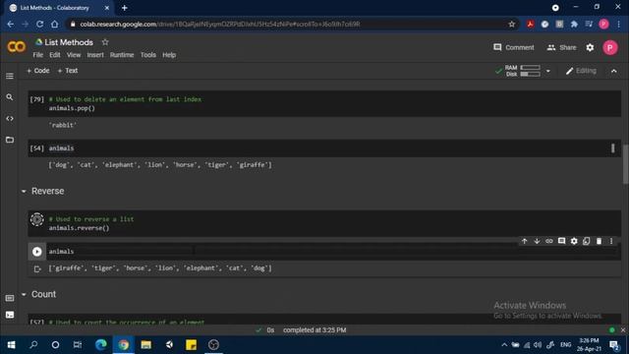Add a new Code cell
Image resolution: width=629 pixels, height=354 pixels.
tap(37, 71)
